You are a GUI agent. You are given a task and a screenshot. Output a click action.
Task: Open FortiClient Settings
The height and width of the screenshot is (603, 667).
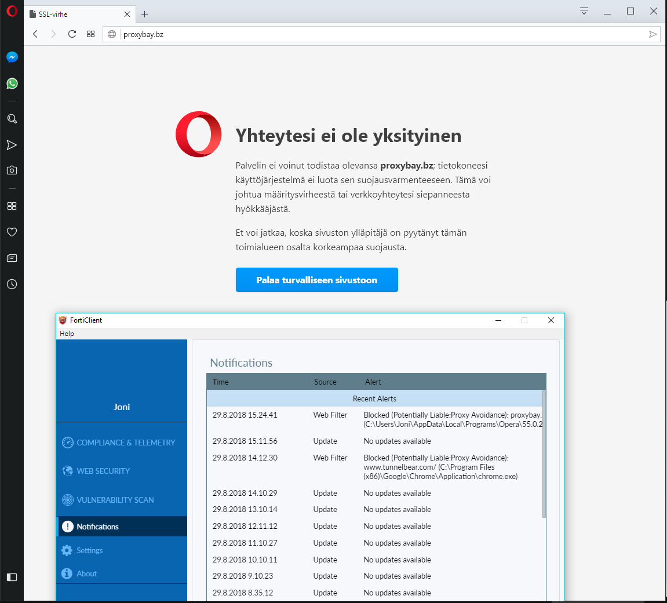pos(122,550)
